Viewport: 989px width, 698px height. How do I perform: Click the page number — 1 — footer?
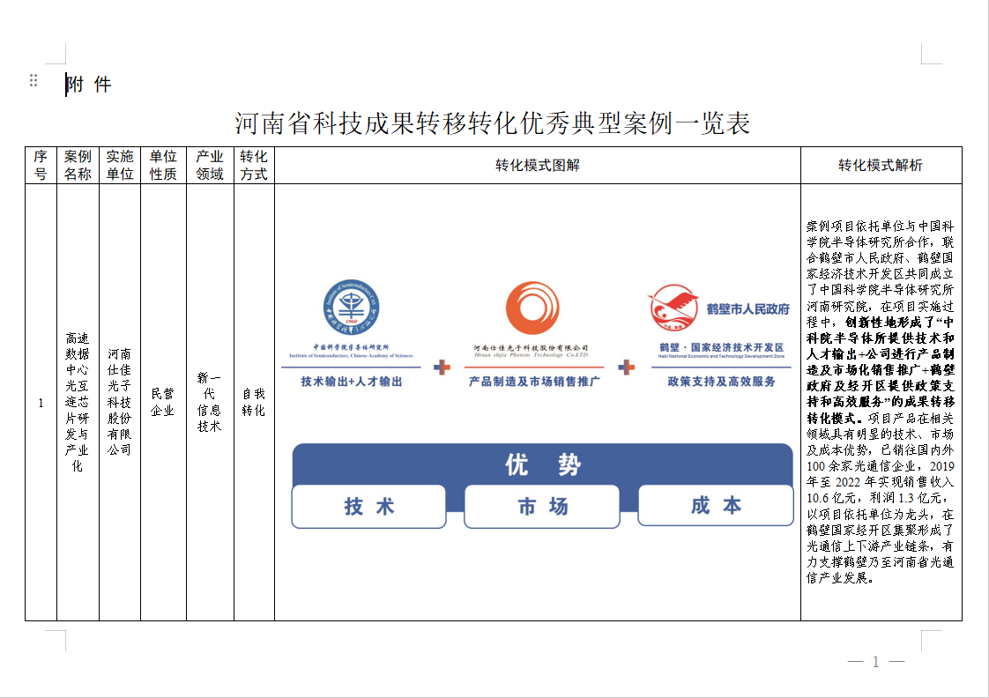pyautogui.click(x=876, y=662)
